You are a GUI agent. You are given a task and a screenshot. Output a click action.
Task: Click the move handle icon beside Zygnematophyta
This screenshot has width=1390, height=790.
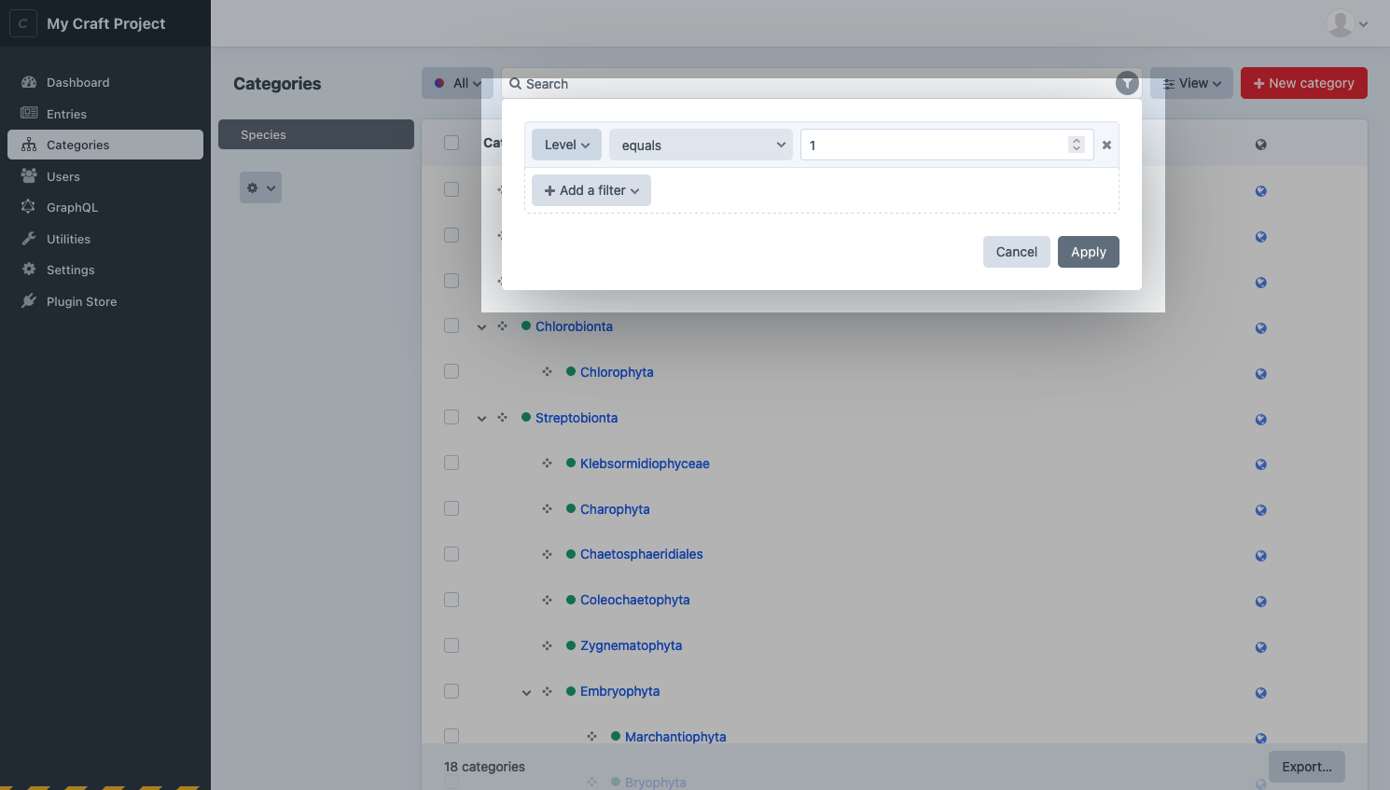click(548, 645)
